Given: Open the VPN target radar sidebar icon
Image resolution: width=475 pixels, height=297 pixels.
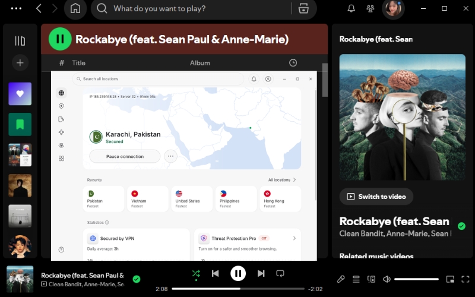Looking at the screenshot, I should point(62,146).
